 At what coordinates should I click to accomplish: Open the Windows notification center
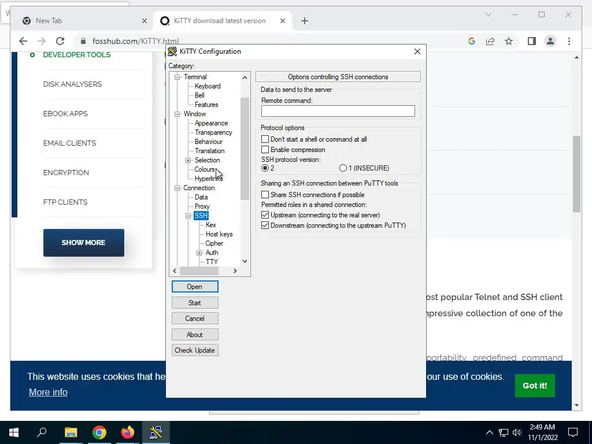573,432
